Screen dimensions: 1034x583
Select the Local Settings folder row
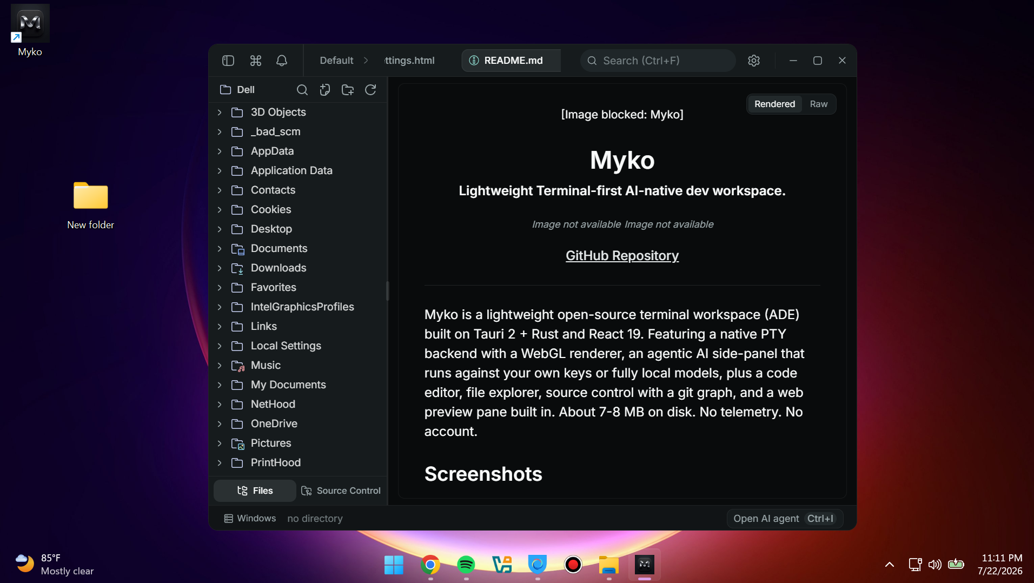point(298,346)
